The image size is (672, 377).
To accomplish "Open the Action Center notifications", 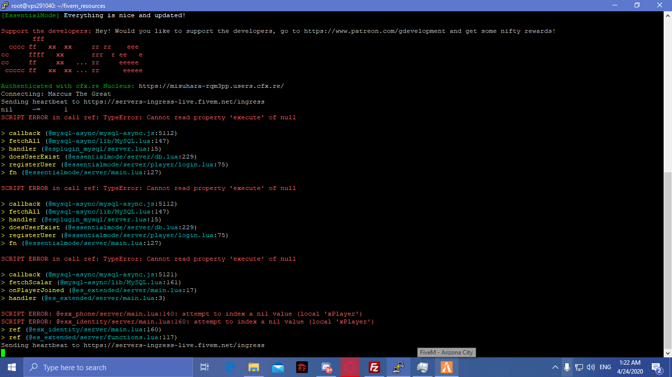I will click(656, 367).
